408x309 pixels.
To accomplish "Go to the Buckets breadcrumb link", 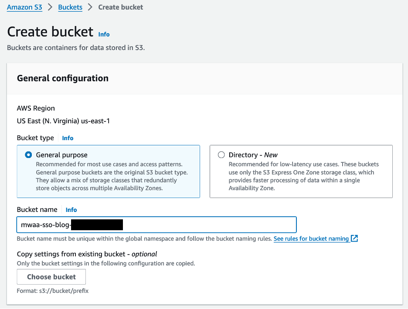I will (x=70, y=7).
